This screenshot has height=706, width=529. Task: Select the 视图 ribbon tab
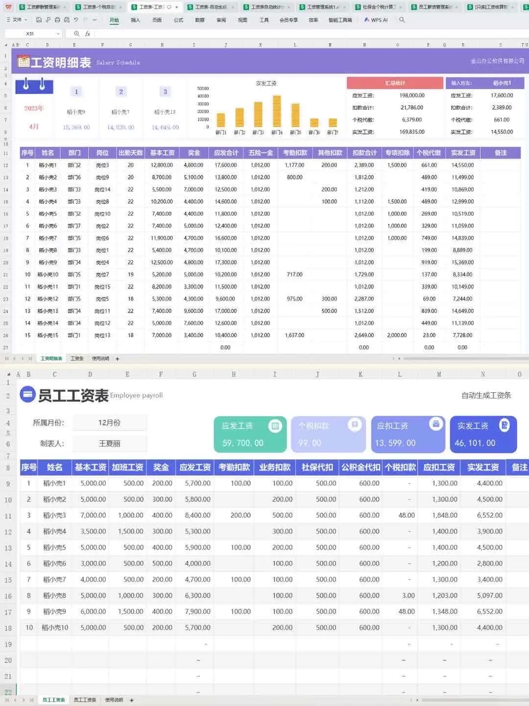(242, 20)
